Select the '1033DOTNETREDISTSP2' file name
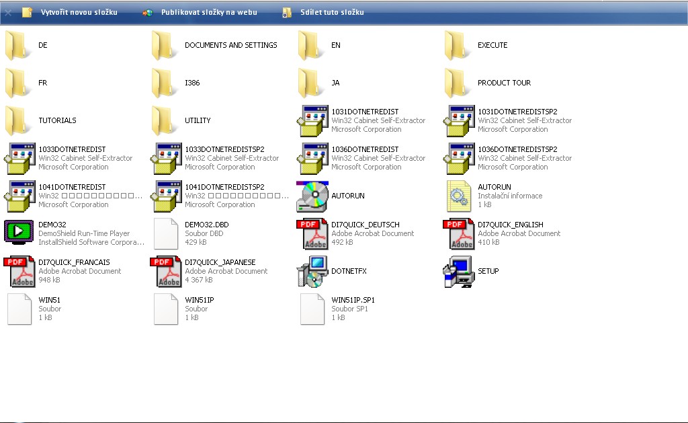Screen dimensions: 688x423 (224, 150)
